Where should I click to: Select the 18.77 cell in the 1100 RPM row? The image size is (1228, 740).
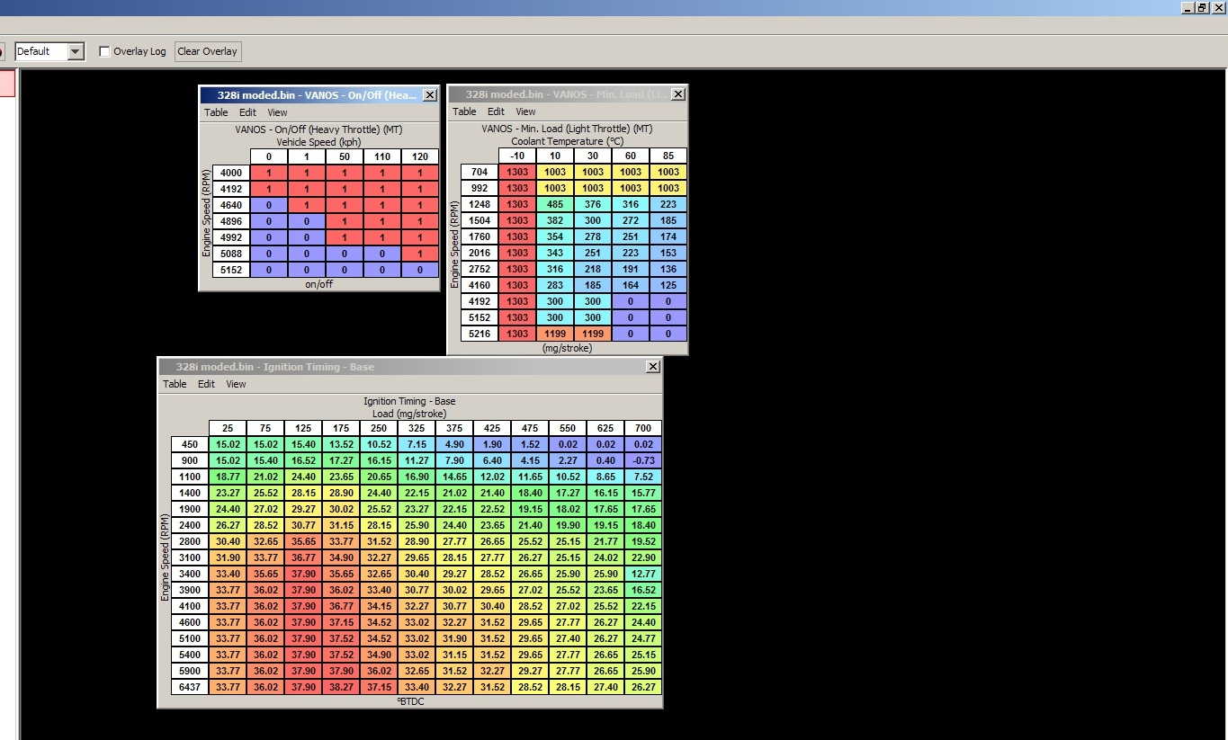pos(228,477)
